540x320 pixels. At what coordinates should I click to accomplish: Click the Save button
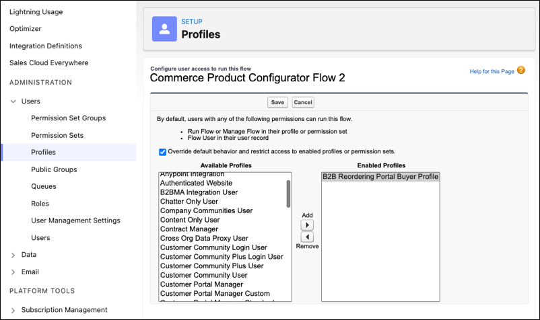pyautogui.click(x=277, y=102)
